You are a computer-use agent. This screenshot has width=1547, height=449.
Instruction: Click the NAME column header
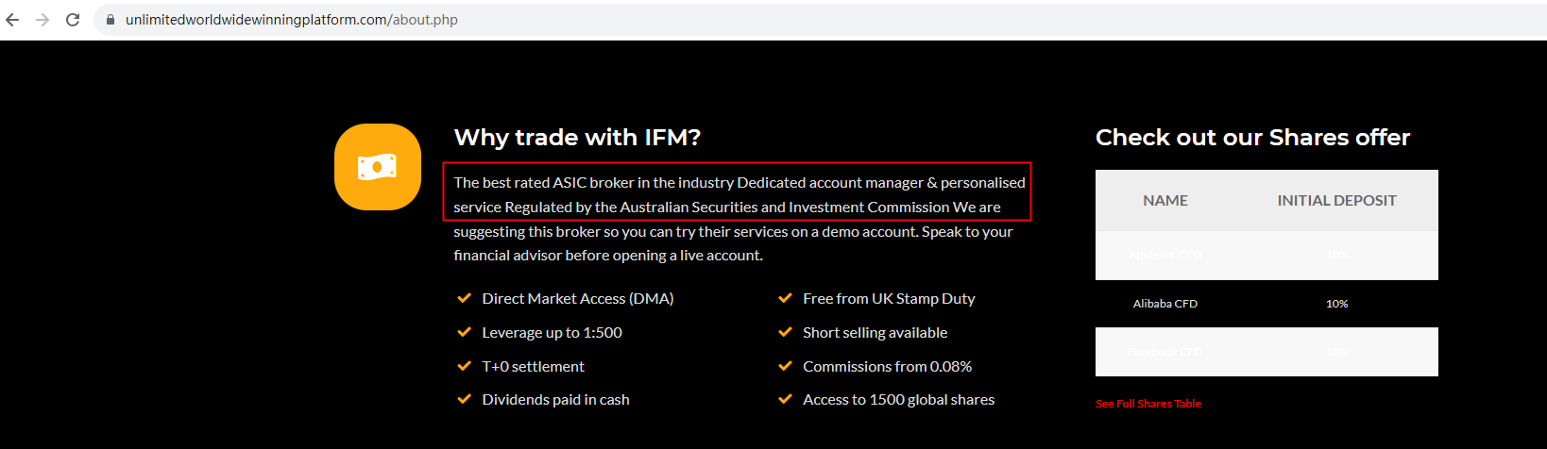1165,200
